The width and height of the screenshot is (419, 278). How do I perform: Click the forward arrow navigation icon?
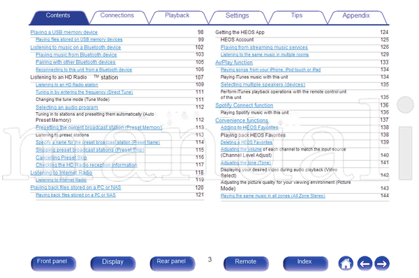coord(382,263)
